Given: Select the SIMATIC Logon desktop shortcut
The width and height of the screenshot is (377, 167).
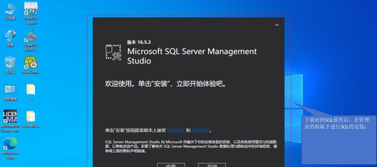Looking at the screenshot, I should point(31,13).
